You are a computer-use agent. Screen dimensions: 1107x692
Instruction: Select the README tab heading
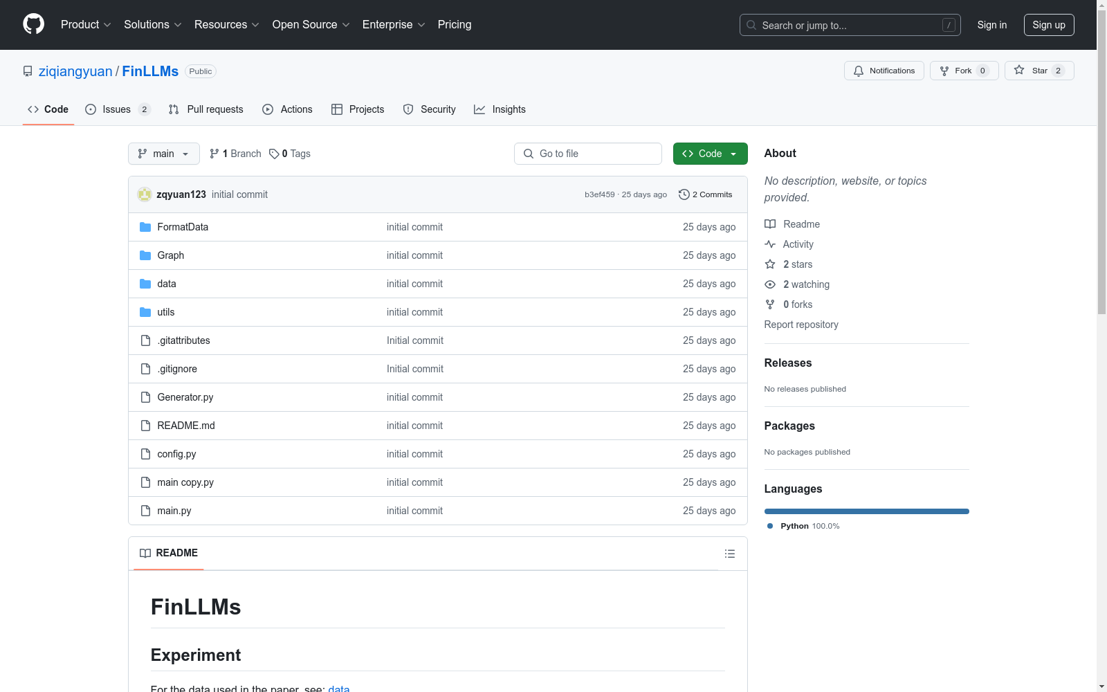coord(169,553)
